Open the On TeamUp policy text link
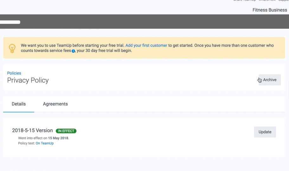The height and width of the screenshot is (171, 289). coord(45,143)
